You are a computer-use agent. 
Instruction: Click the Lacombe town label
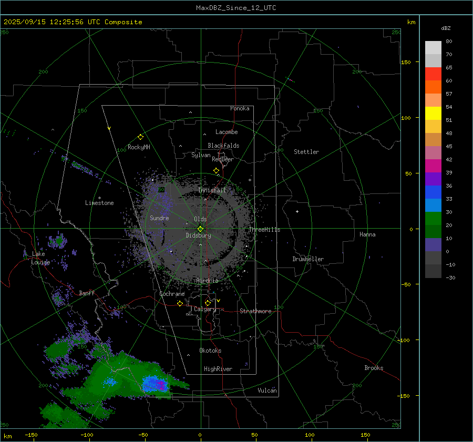point(227,132)
